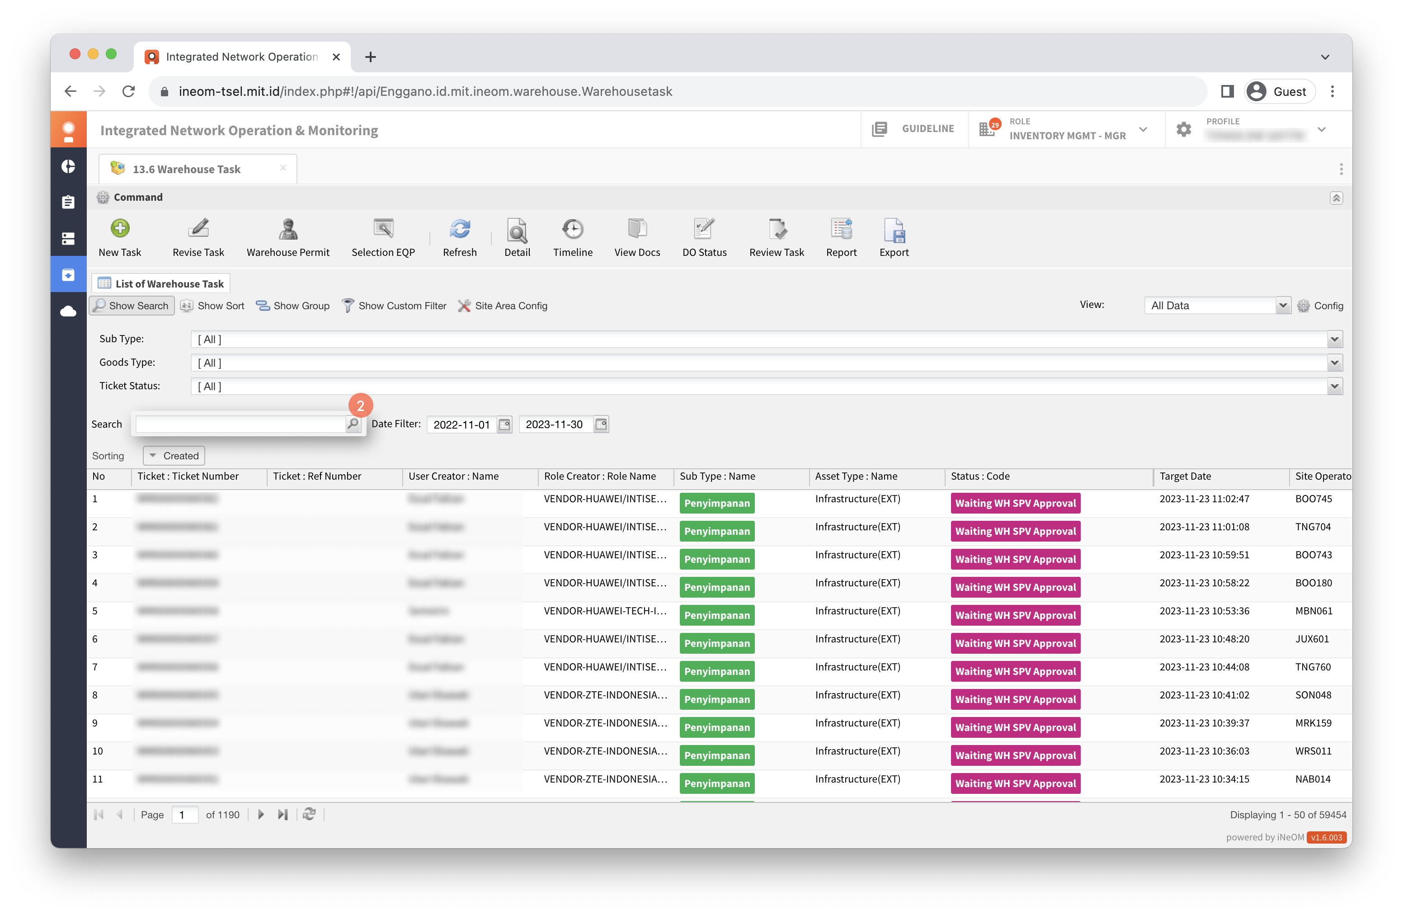The width and height of the screenshot is (1403, 915).
Task: Generate a Report
Action: [841, 238]
